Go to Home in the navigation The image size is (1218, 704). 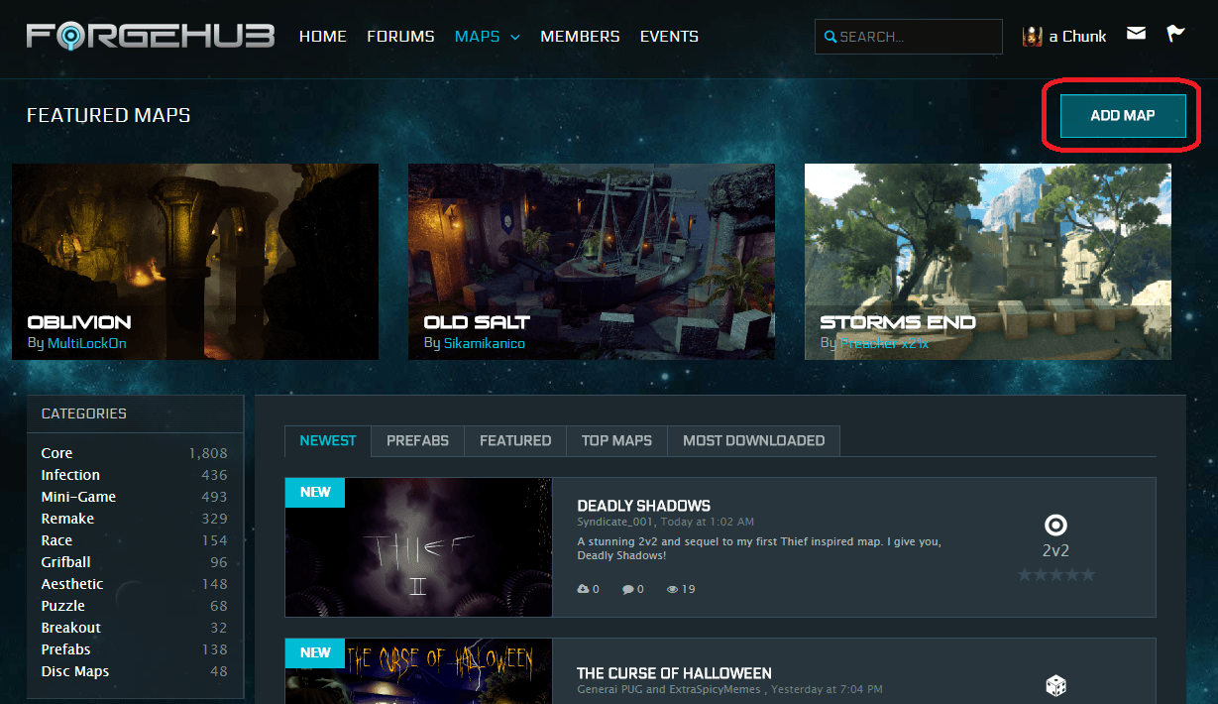pyautogui.click(x=323, y=37)
